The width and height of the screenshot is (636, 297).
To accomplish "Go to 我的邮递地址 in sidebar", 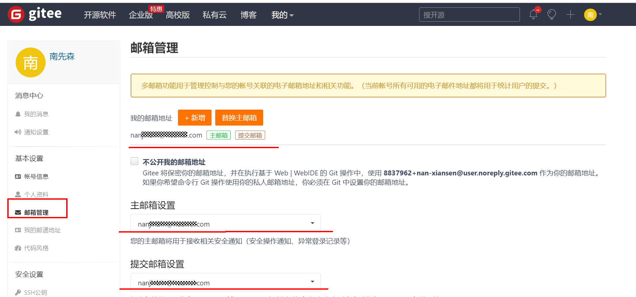I will pyautogui.click(x=42, y=230).
